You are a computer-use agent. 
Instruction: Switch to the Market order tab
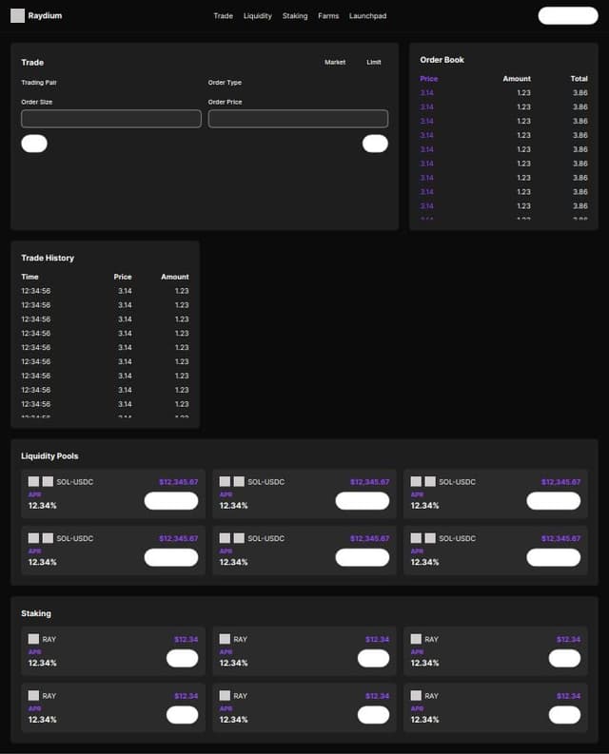click(x=335, y=63)
